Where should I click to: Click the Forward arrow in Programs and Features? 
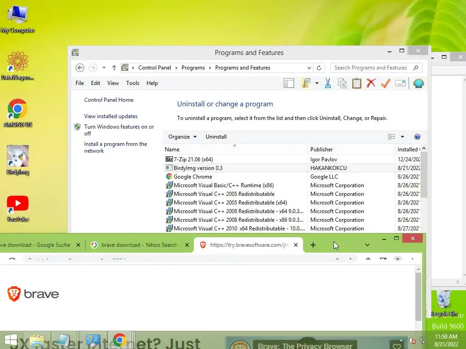[93, 68]
